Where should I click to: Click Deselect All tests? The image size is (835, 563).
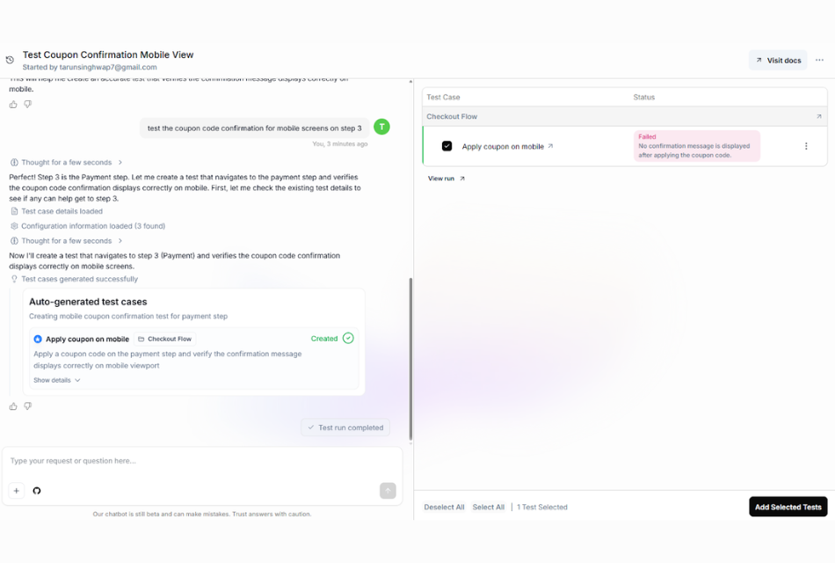click(444, 508)
